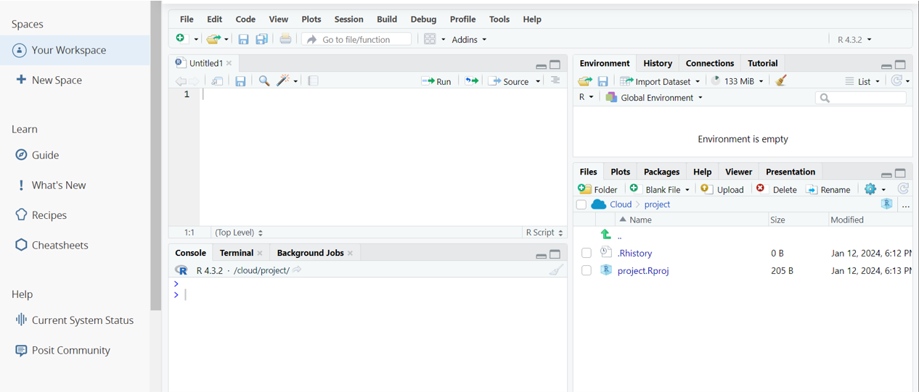Switch to the History tab
The width and height of the screenshot is (919, 392).
(x=658, y=63)
